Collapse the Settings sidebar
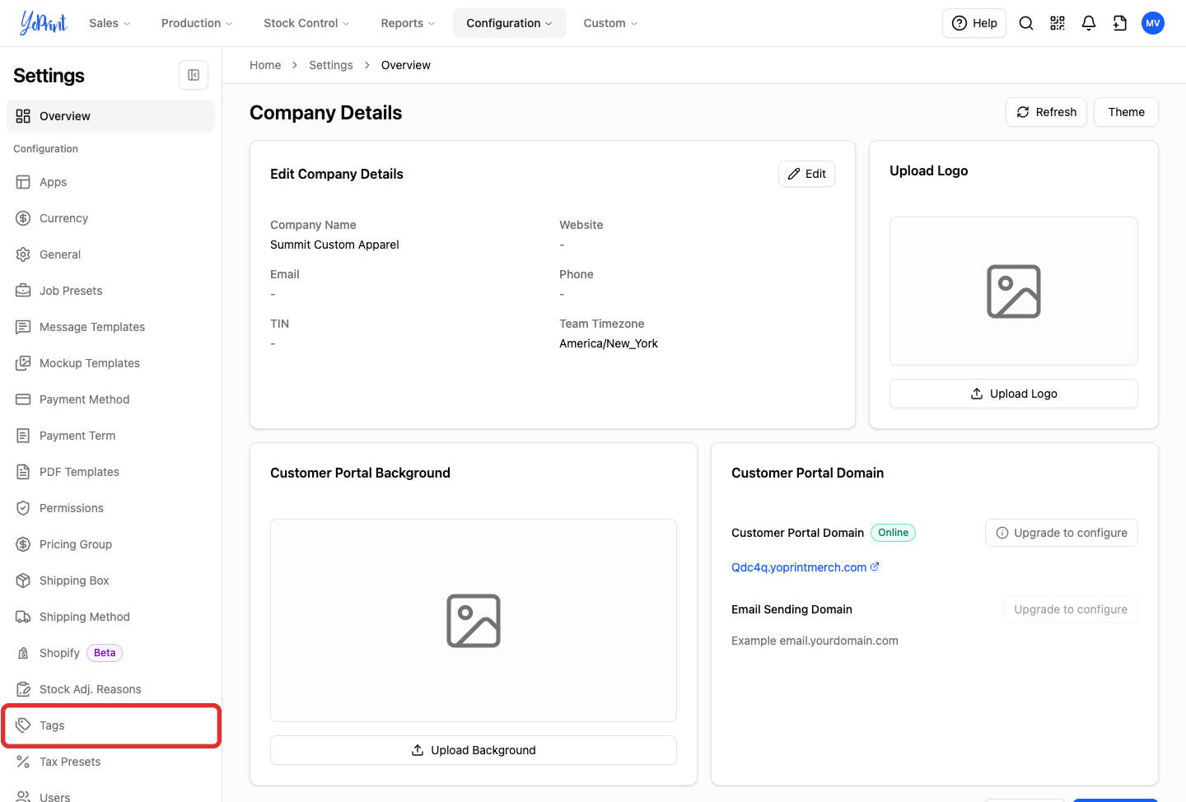 (x=194, y=75)
